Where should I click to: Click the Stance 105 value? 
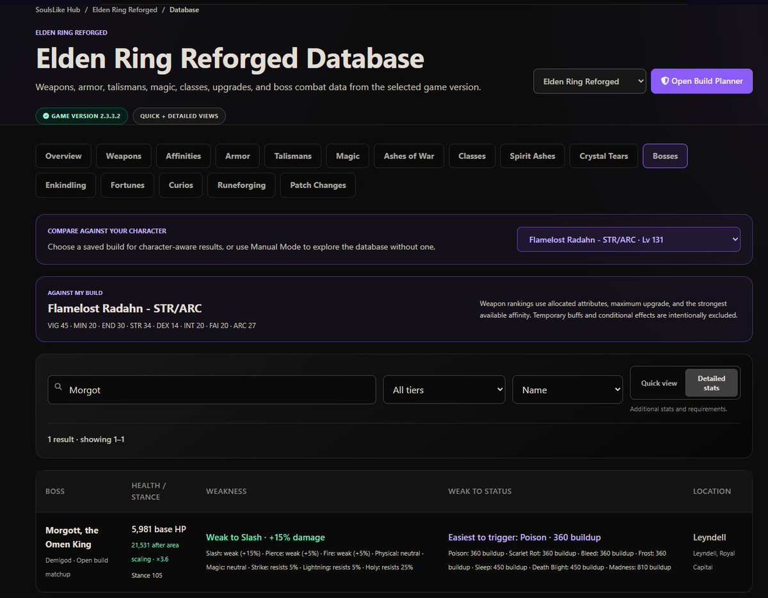(147, 575)
